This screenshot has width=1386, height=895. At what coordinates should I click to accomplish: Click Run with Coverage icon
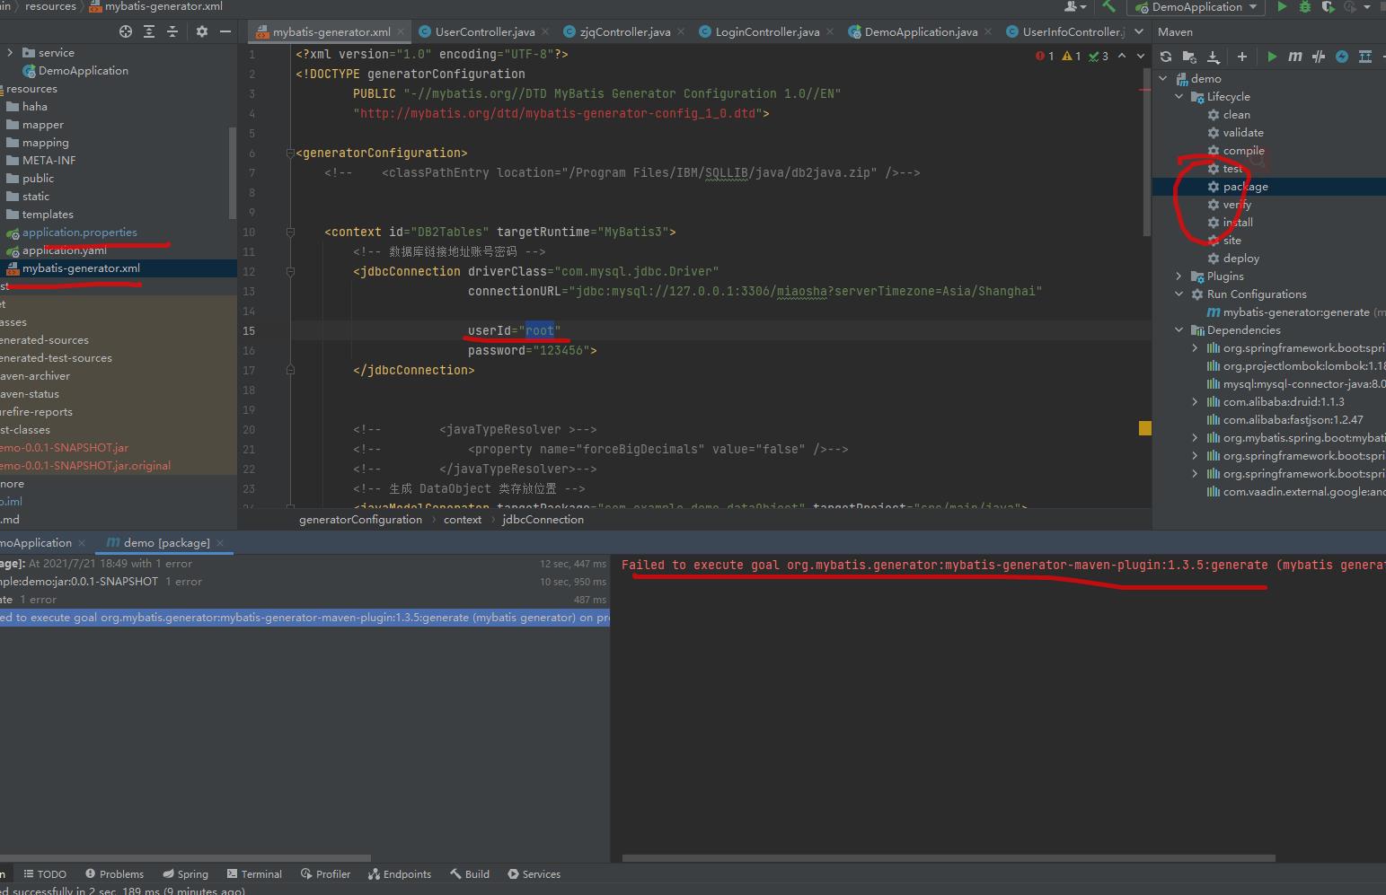point(1329,7)
